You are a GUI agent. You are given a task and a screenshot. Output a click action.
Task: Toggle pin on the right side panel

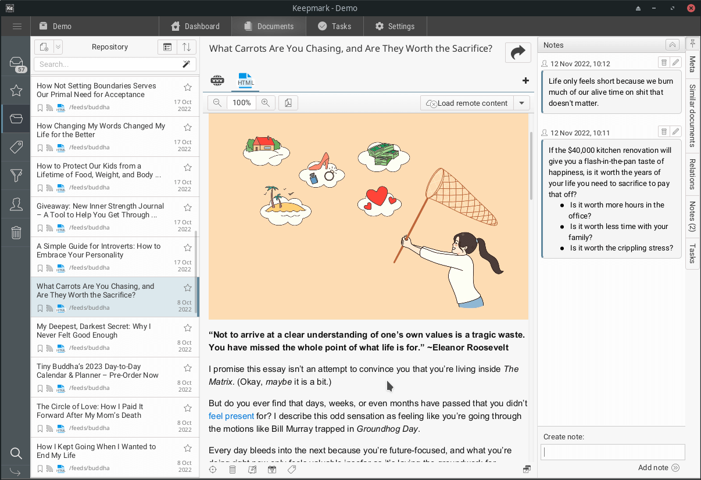pyautogui.click(x=693, y=44)
